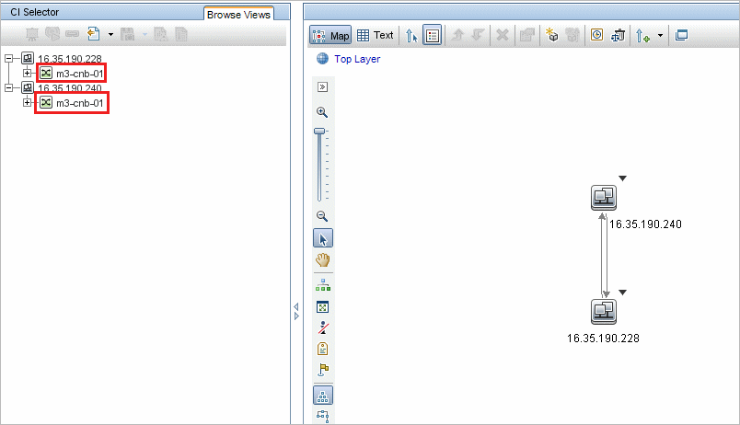This screenshot has width=740, height=425.
Task: Click the globe icon beside Top Layer
Action: coord(322,59)
